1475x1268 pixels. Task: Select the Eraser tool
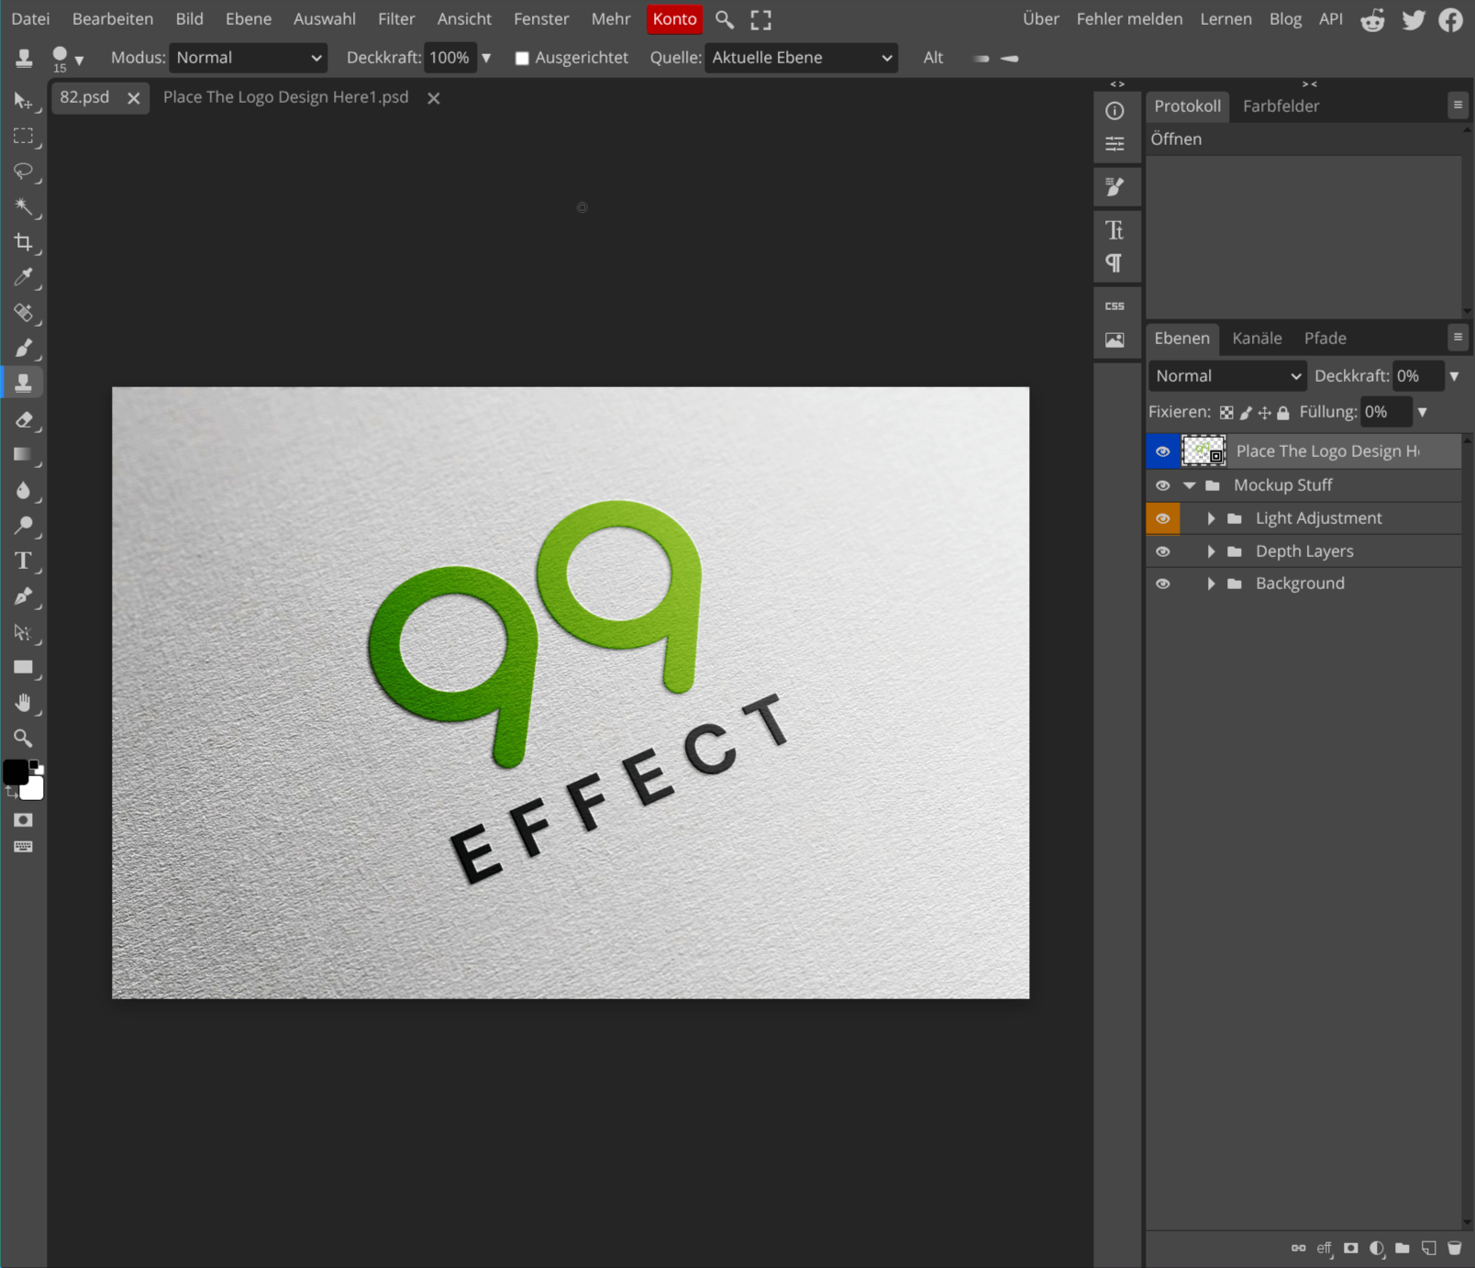pyautogui.click(x=23, y=420)
